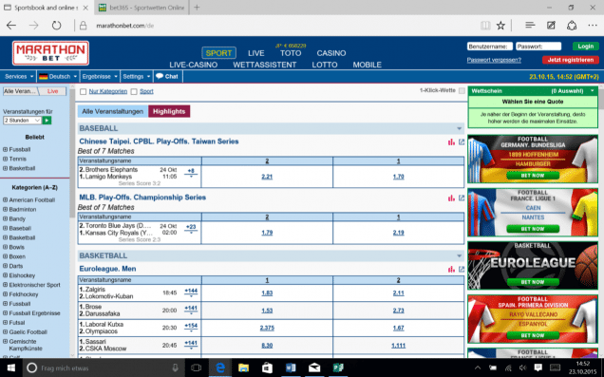Expand Wettschein options arrow
This screenshot has height=377, width=604.
(x=592, y=91)
